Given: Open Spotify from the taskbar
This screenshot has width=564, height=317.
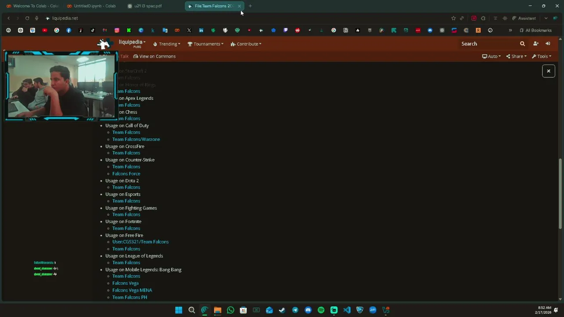Looking at the screenshot, I should (x=321, y=310).
